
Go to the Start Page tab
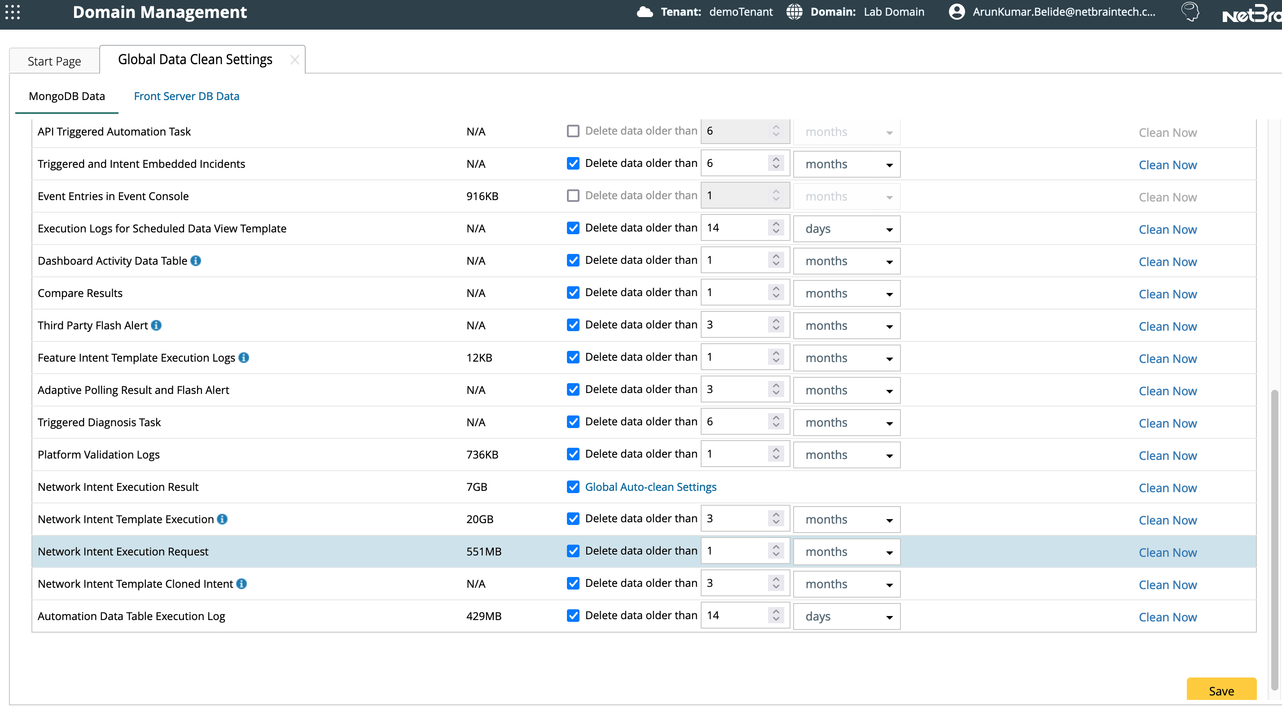(54, 61)
